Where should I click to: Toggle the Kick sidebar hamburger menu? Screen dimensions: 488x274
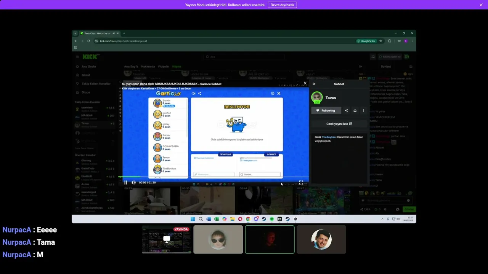tap(77, 57)
